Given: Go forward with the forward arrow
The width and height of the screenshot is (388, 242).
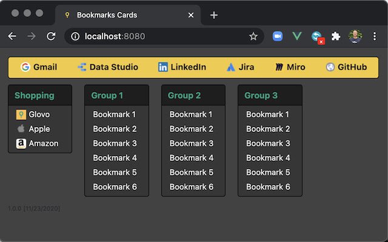Looking at the screenshot, I should (x=32, y=36).
